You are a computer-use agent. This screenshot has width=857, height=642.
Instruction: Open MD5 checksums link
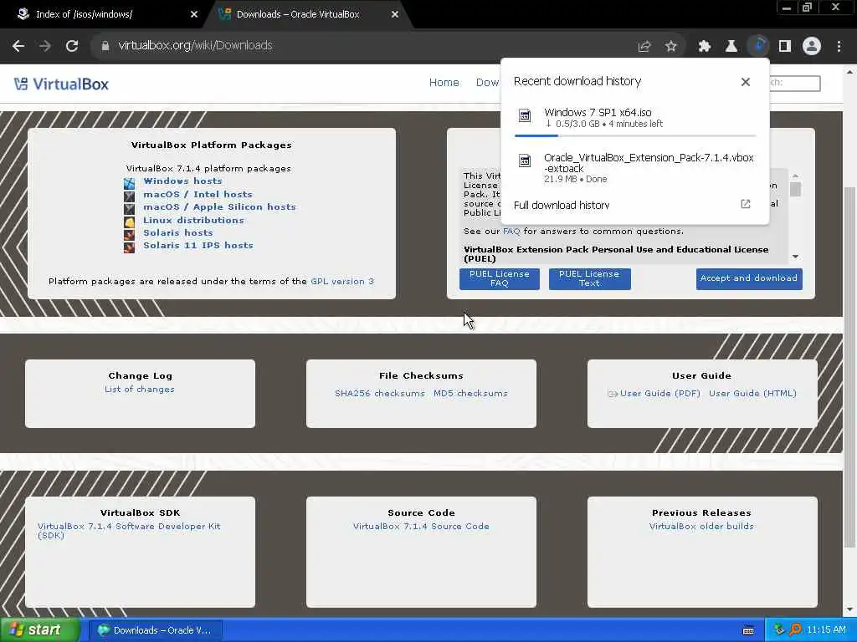(470, 393)
